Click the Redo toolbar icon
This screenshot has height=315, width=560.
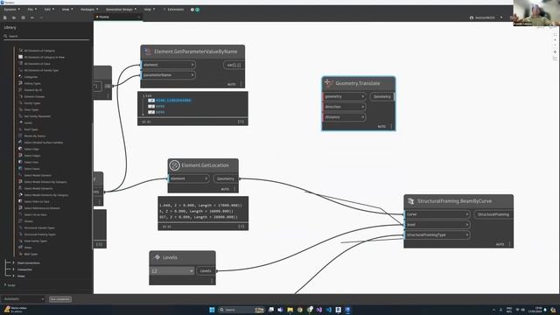point(41,17)
